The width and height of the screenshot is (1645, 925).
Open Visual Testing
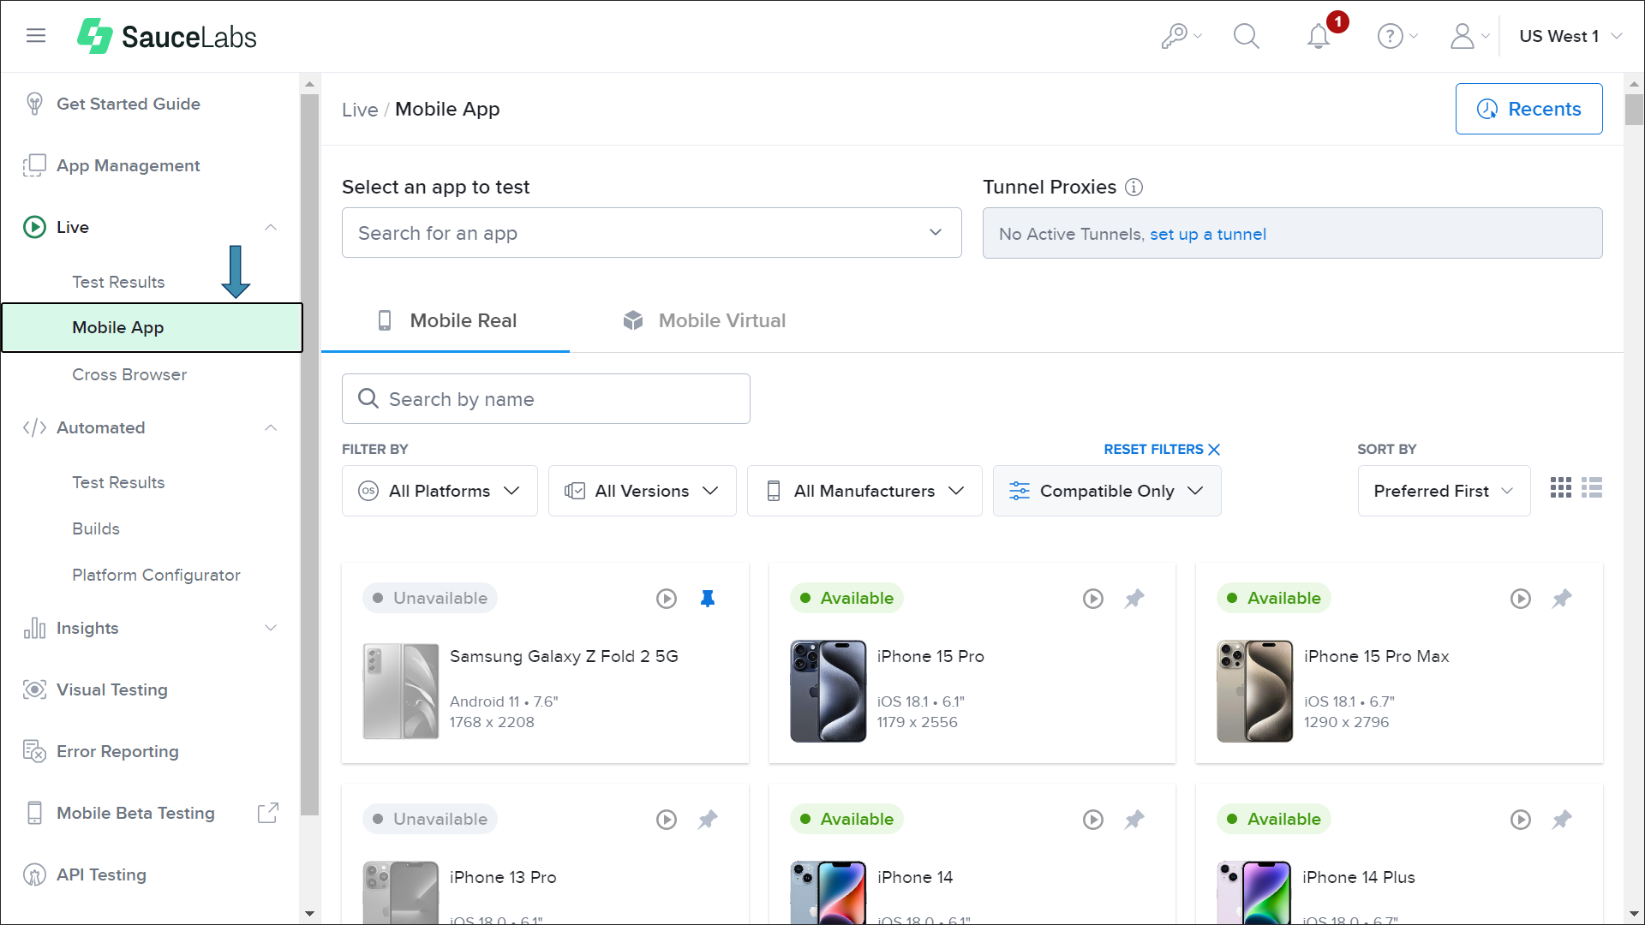[111, 689]
